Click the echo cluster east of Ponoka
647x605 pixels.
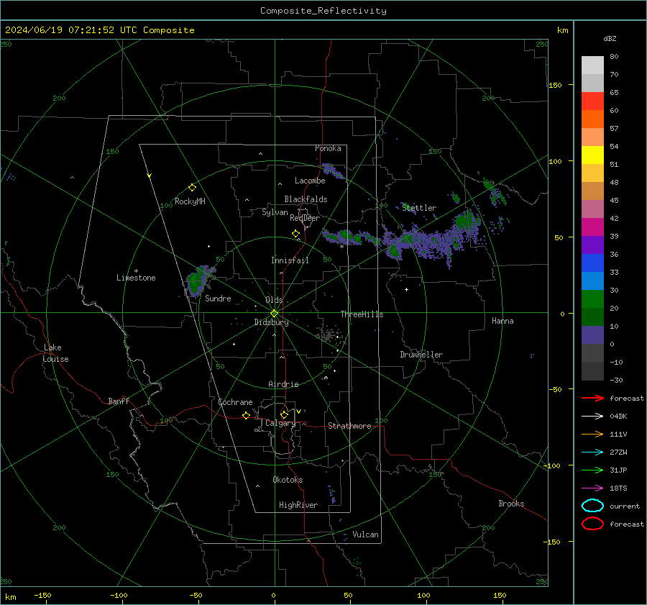333,170
